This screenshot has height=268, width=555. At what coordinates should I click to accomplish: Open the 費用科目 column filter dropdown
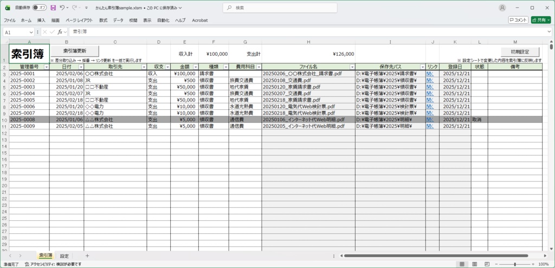[x=259, y=67]
